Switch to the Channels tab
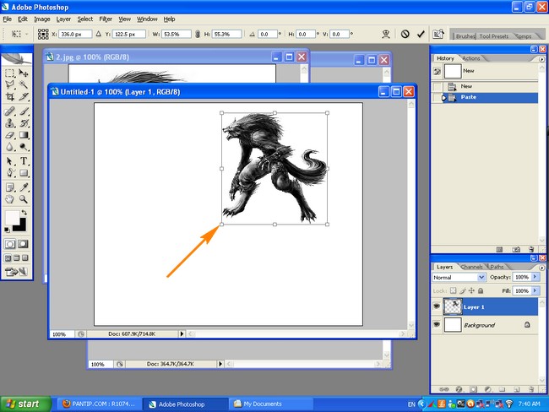Image resolution: width=549 pixels, height=412 pixels. click(471, 267)
